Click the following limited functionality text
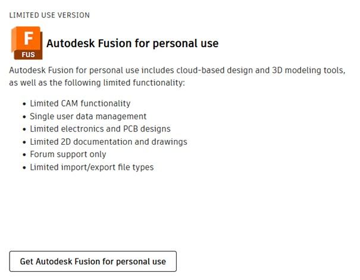The height and width of the screenshot is (280, 360). tap(118, 83)
